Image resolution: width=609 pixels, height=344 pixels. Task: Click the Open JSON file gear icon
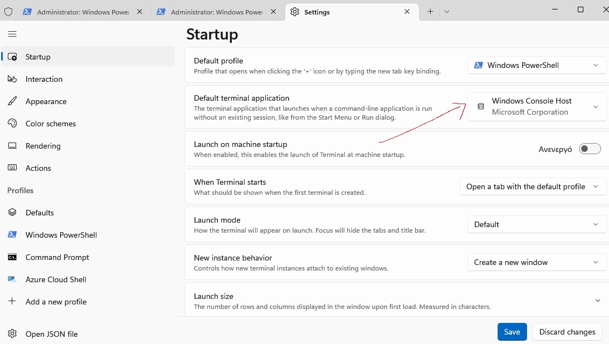12,333
